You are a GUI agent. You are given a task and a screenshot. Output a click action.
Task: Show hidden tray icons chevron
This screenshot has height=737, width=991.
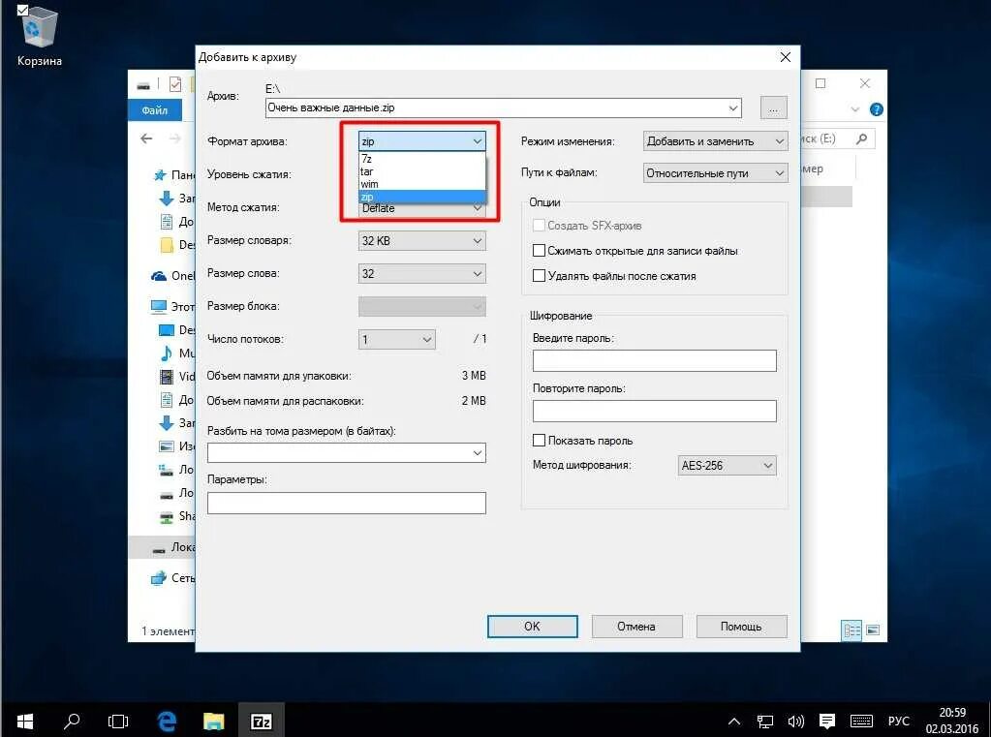click(733, 721)
